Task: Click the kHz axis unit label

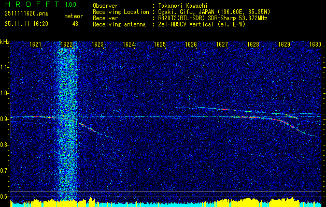Action: [5, 42]
